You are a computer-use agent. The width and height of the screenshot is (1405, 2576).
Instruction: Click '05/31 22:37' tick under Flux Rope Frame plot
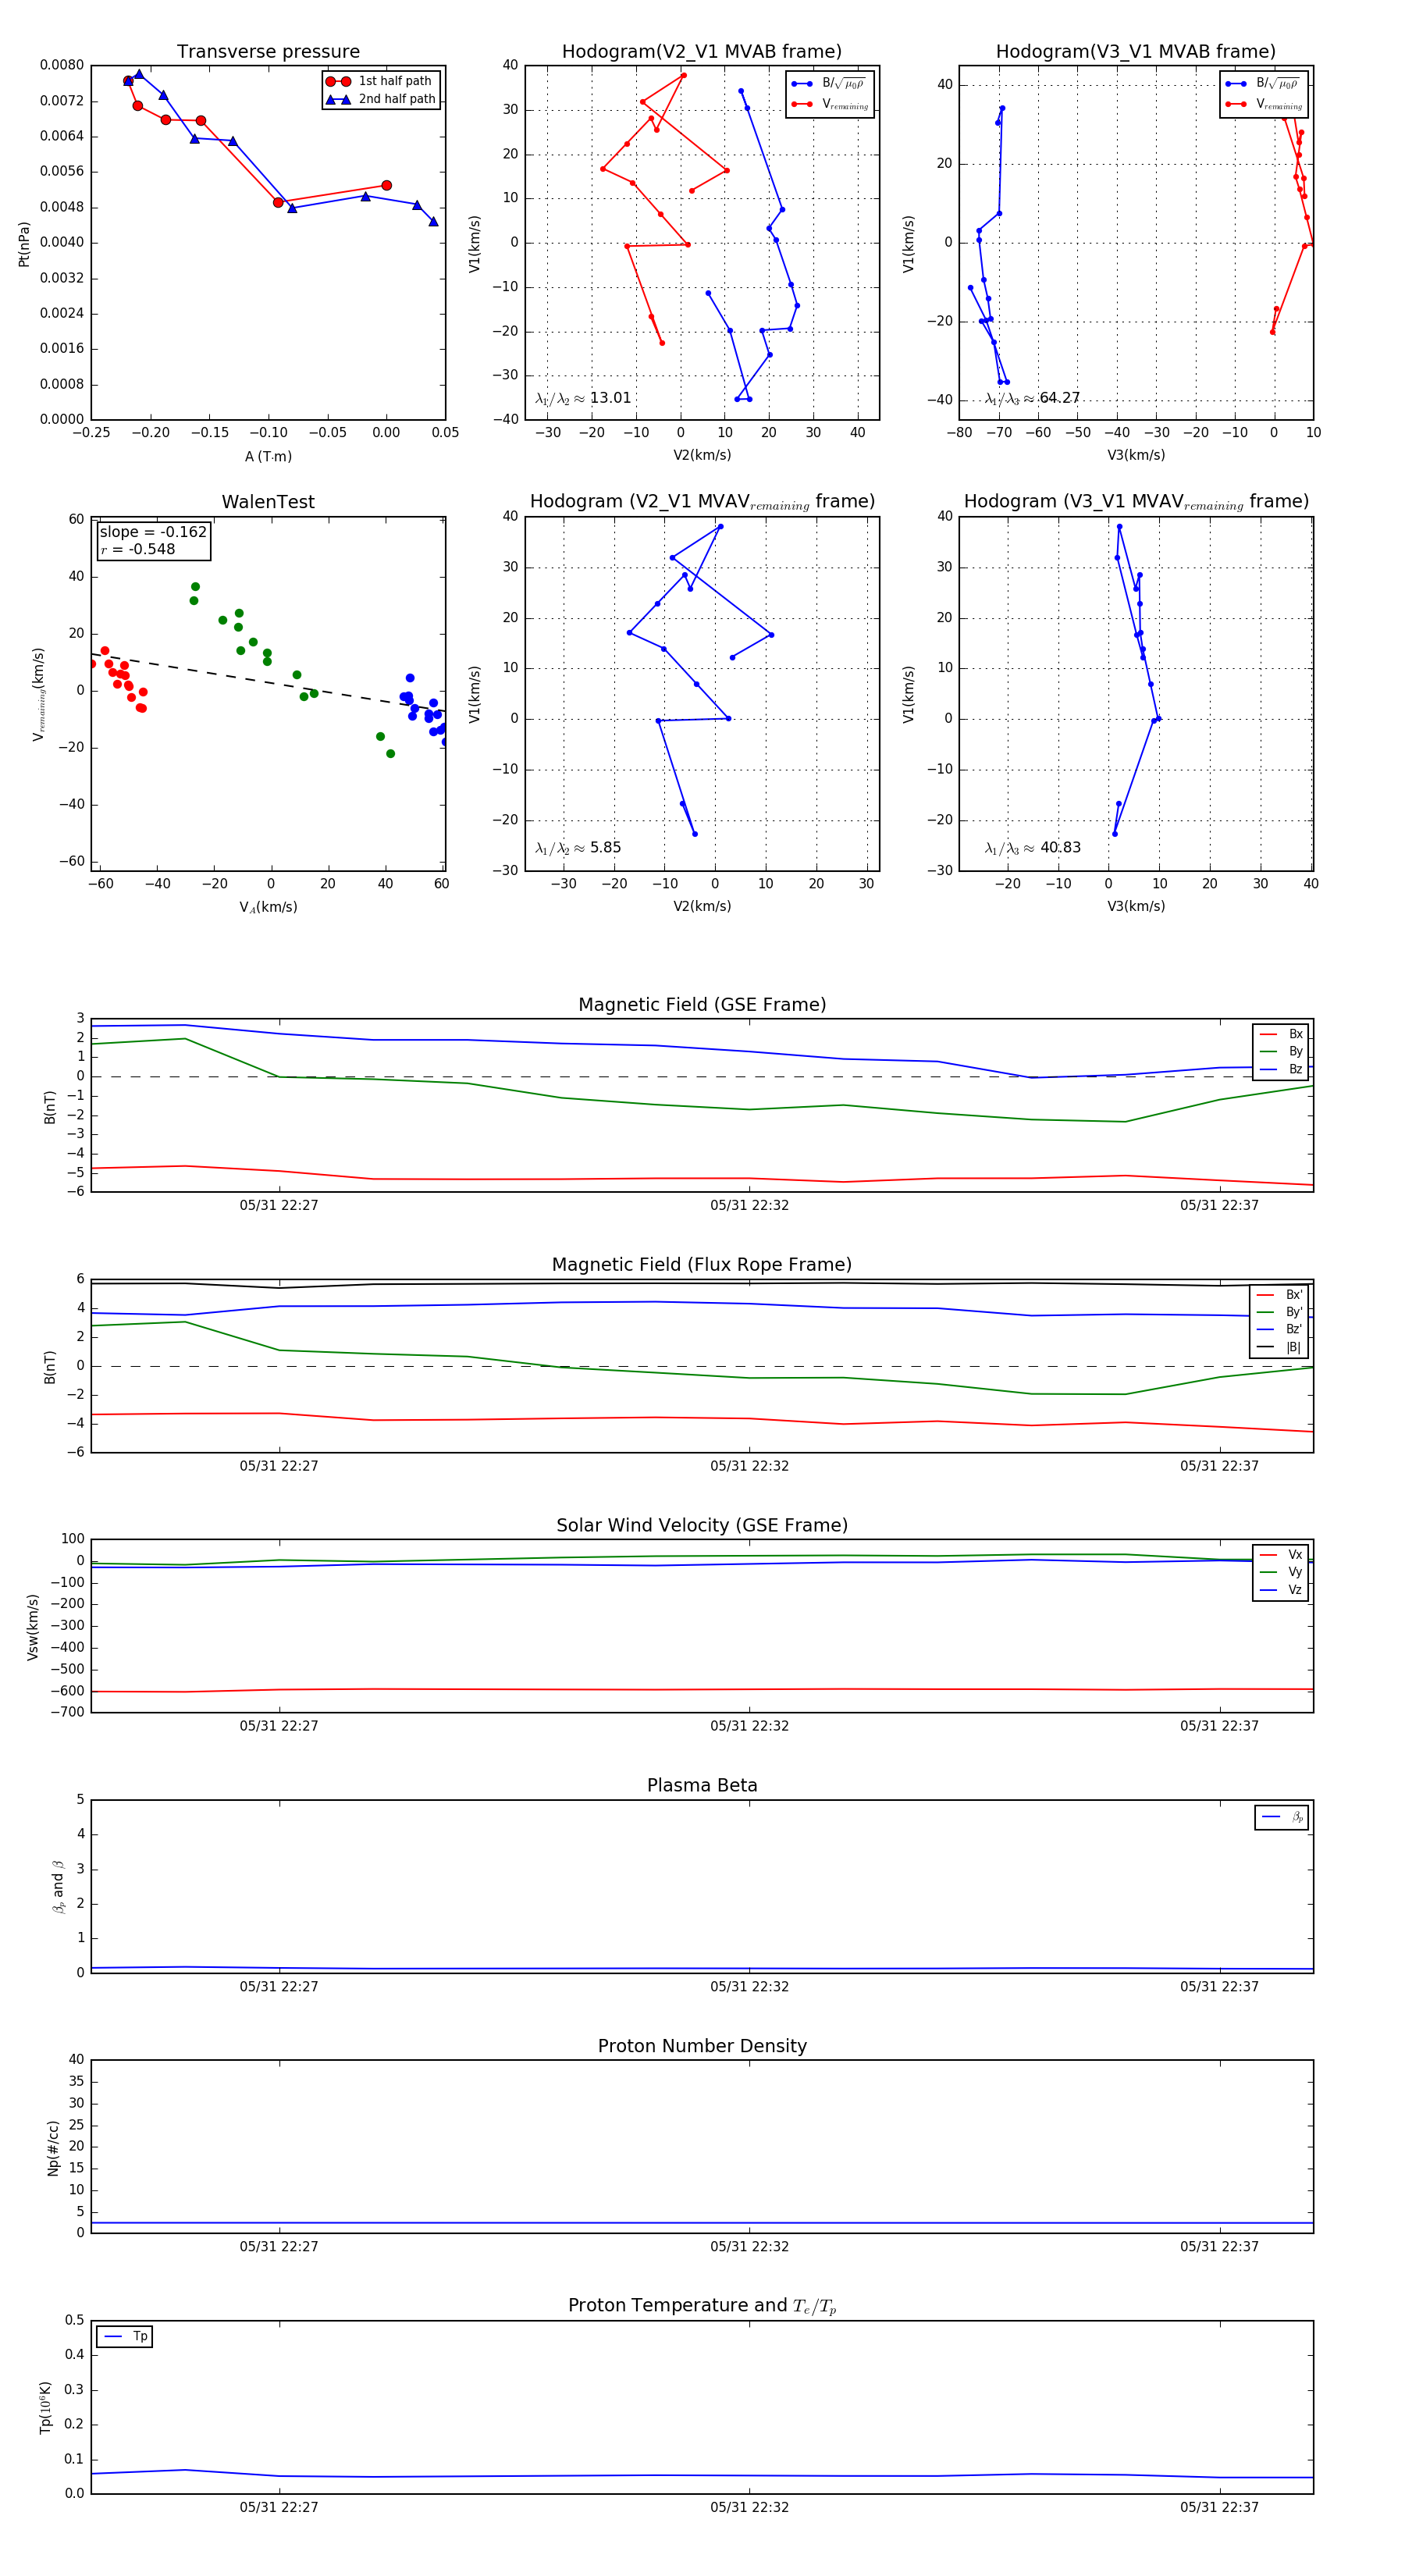tap(1219, 1466)
